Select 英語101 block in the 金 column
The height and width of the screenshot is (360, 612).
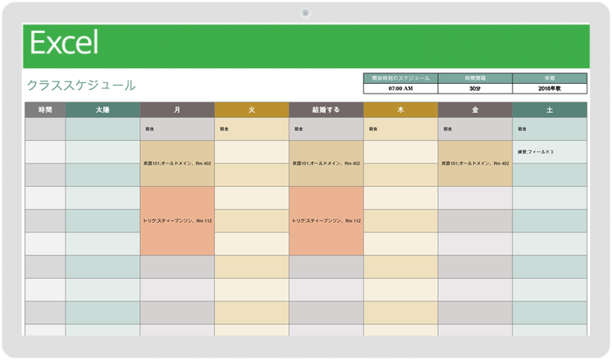(x=475, y=163)
